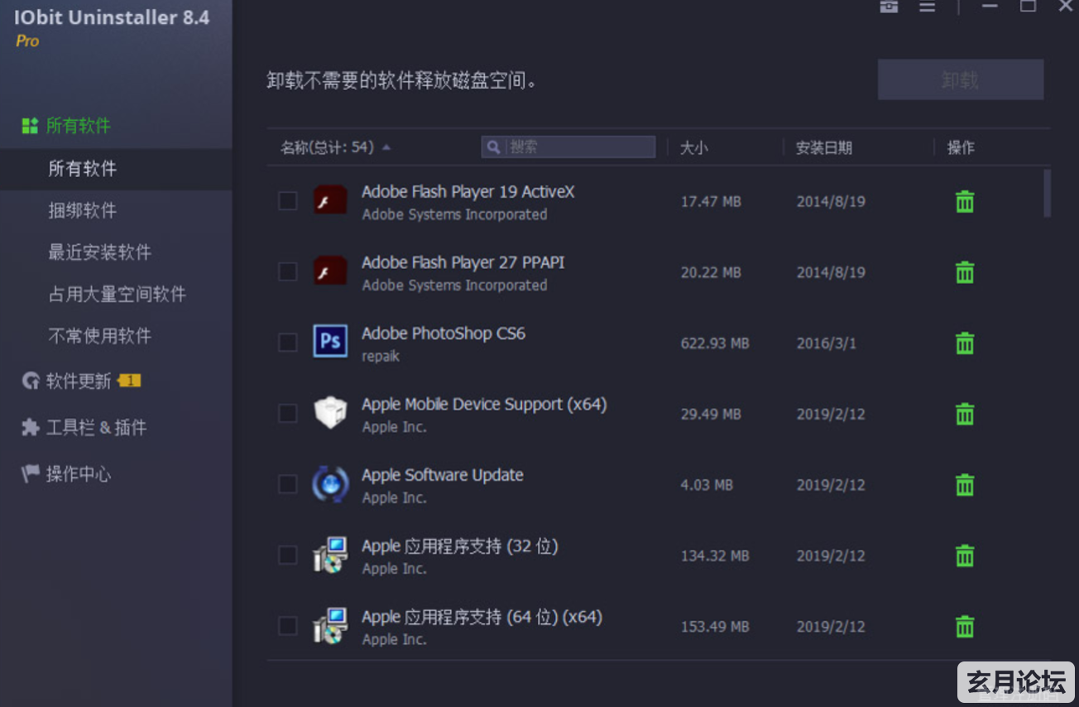Viewport: 1079px width, 707px height.
Task: Click the 软件更新 refresh icon
Action: 31,381
